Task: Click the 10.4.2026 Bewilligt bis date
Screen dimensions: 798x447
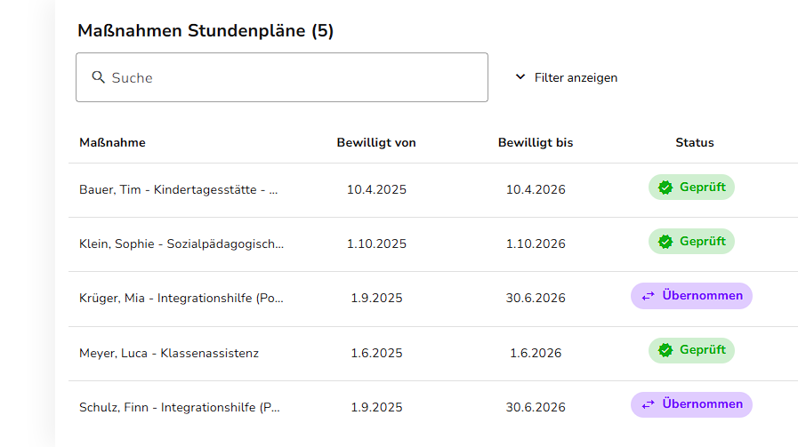Action: pyautogui.click(x=536, y=189)
